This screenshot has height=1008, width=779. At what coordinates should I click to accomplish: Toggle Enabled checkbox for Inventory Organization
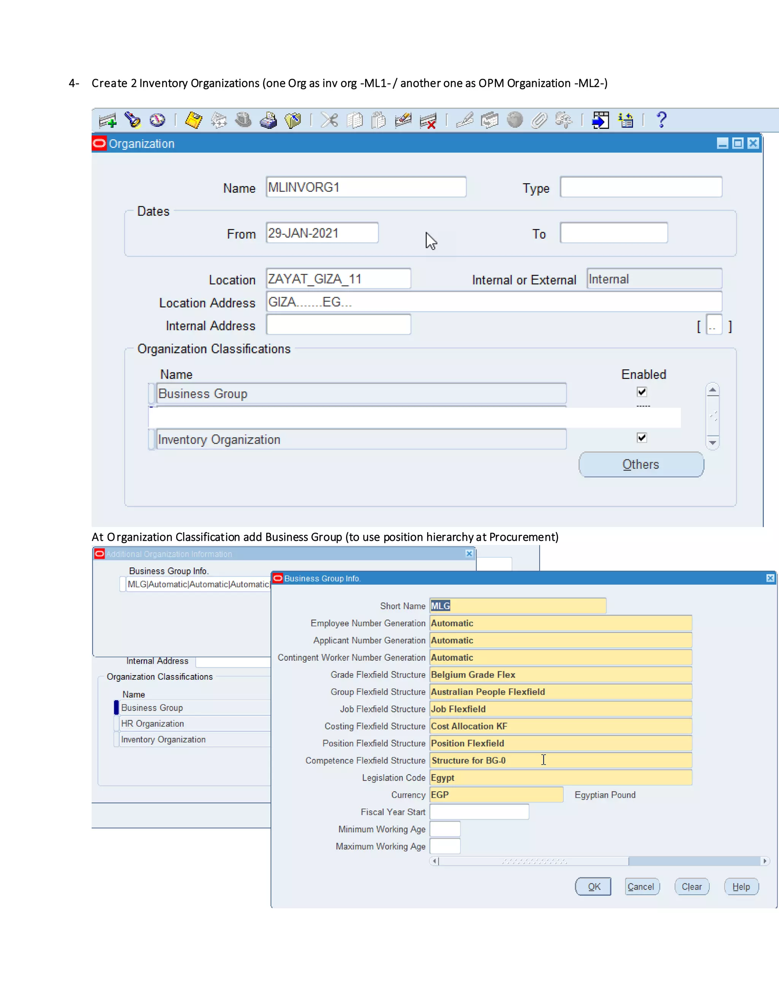[641, 437]
